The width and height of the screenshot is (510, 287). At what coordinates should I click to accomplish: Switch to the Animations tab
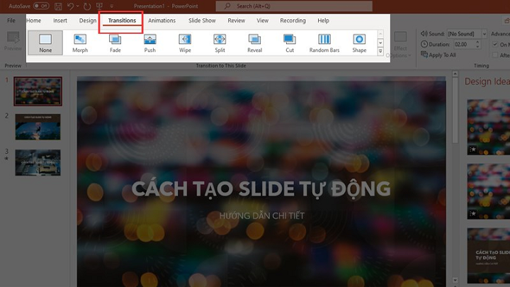coord(161,21)
